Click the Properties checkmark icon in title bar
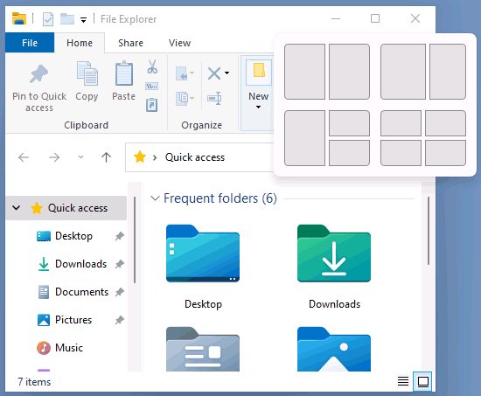The width and height of the screenshot is (481, 396). pyautogui.click(x=48, y=19)
